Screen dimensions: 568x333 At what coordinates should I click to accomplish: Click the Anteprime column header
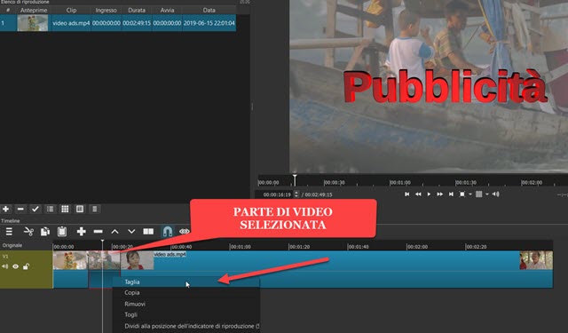coord(34,10)
